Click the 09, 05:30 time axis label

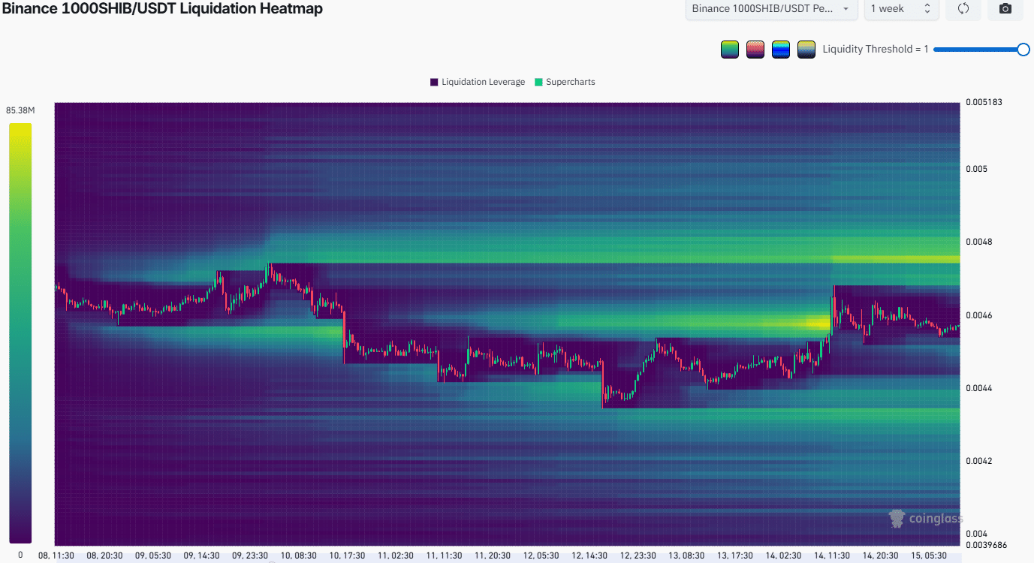(154, 555)
